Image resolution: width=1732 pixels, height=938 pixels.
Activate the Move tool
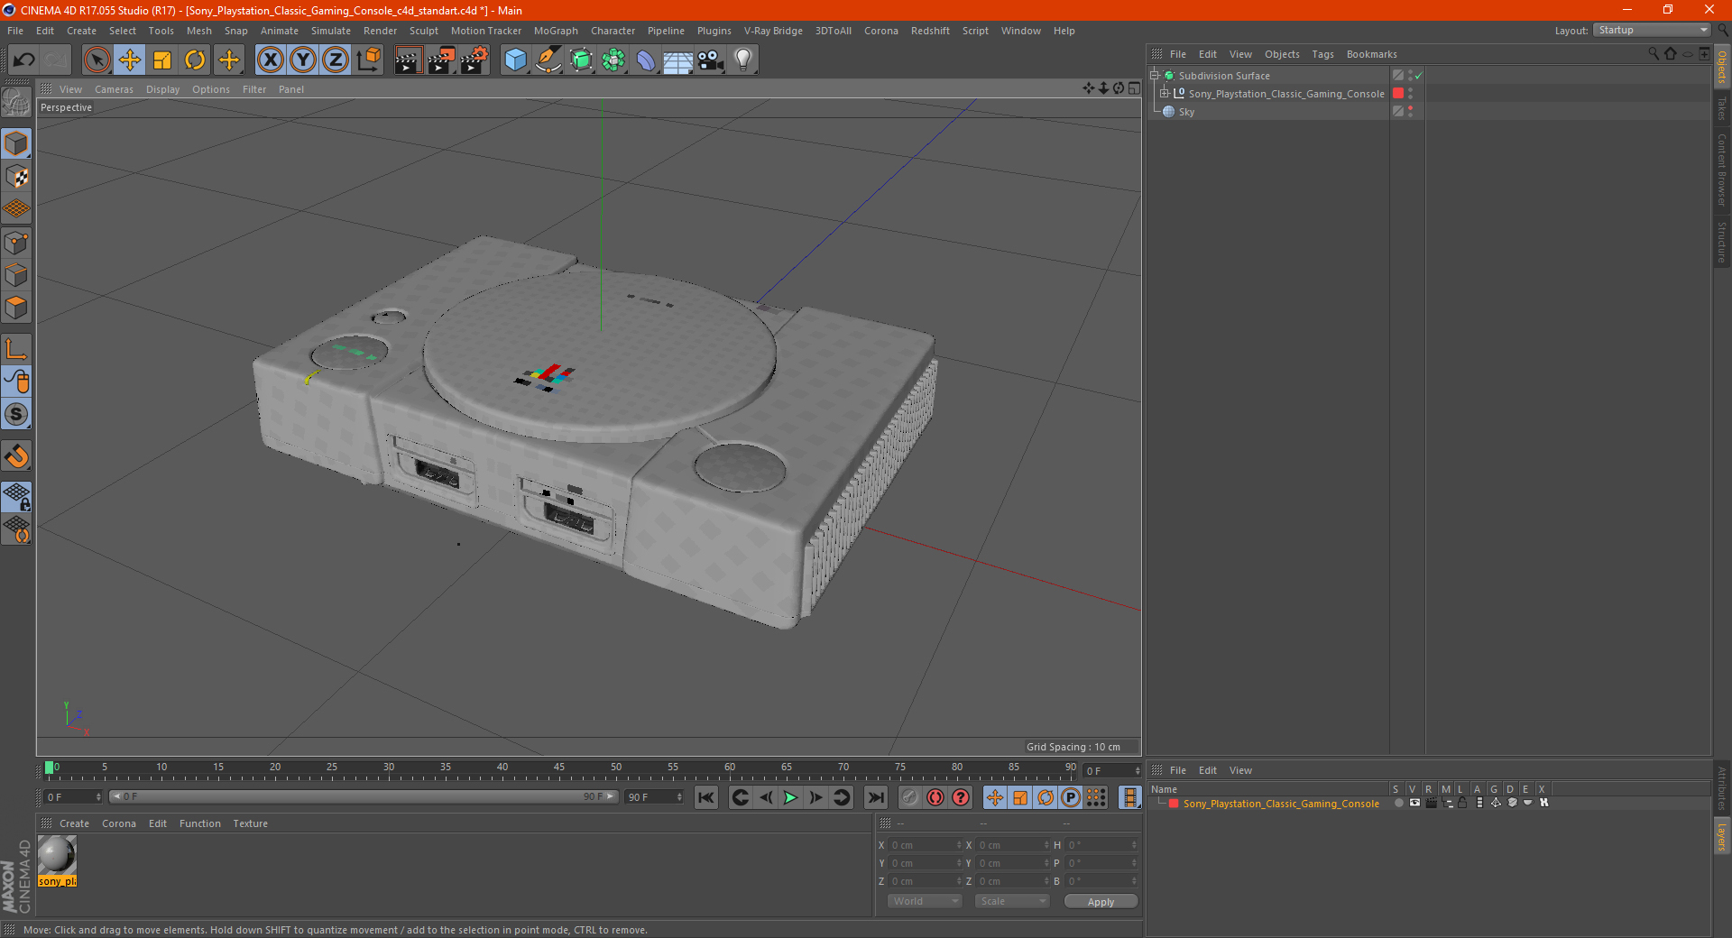pos(130,60)
